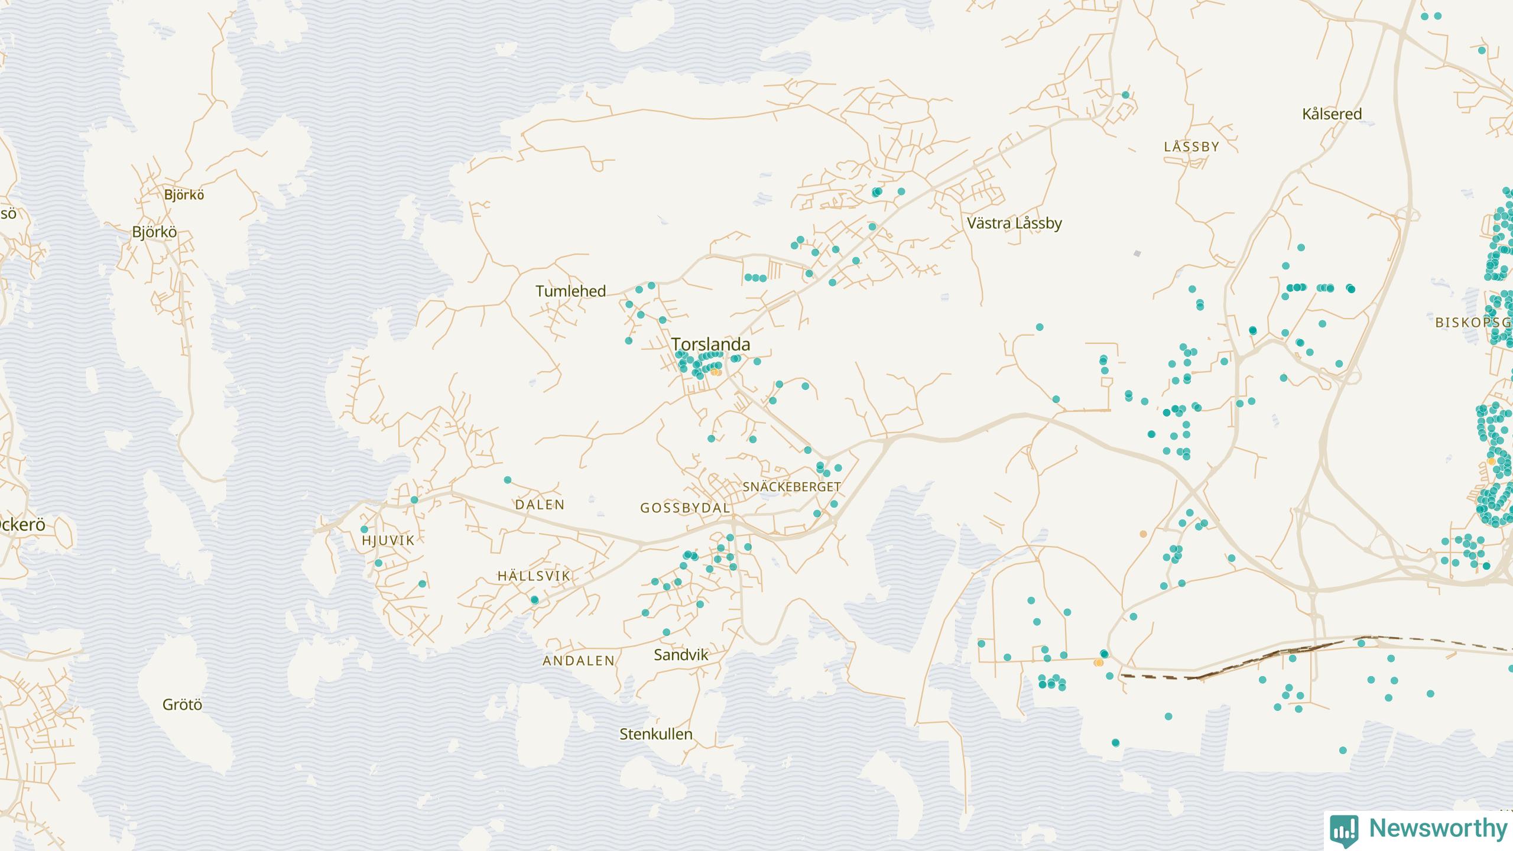Click the Västra Låssby place label
The image size is (1513, 851).
(1014, 223)
